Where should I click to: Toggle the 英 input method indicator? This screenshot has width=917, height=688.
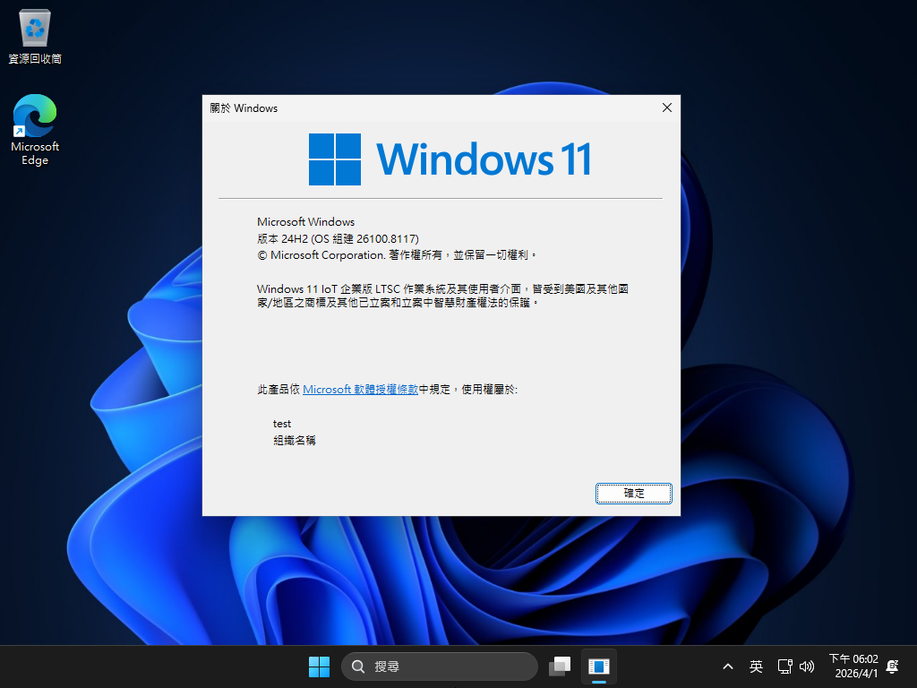[757, 666]
